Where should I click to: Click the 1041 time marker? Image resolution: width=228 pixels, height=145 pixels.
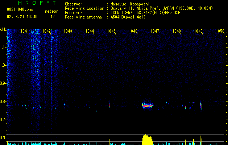point(25,31)
